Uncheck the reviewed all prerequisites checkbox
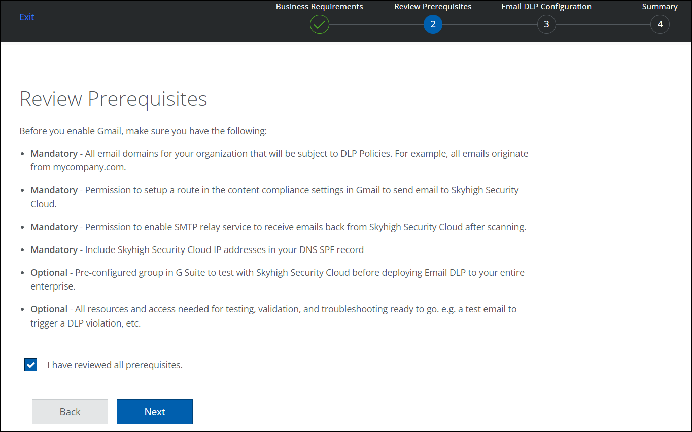Image resolution: width=692 pixels, height=432 pixels. tap(31, 365)
